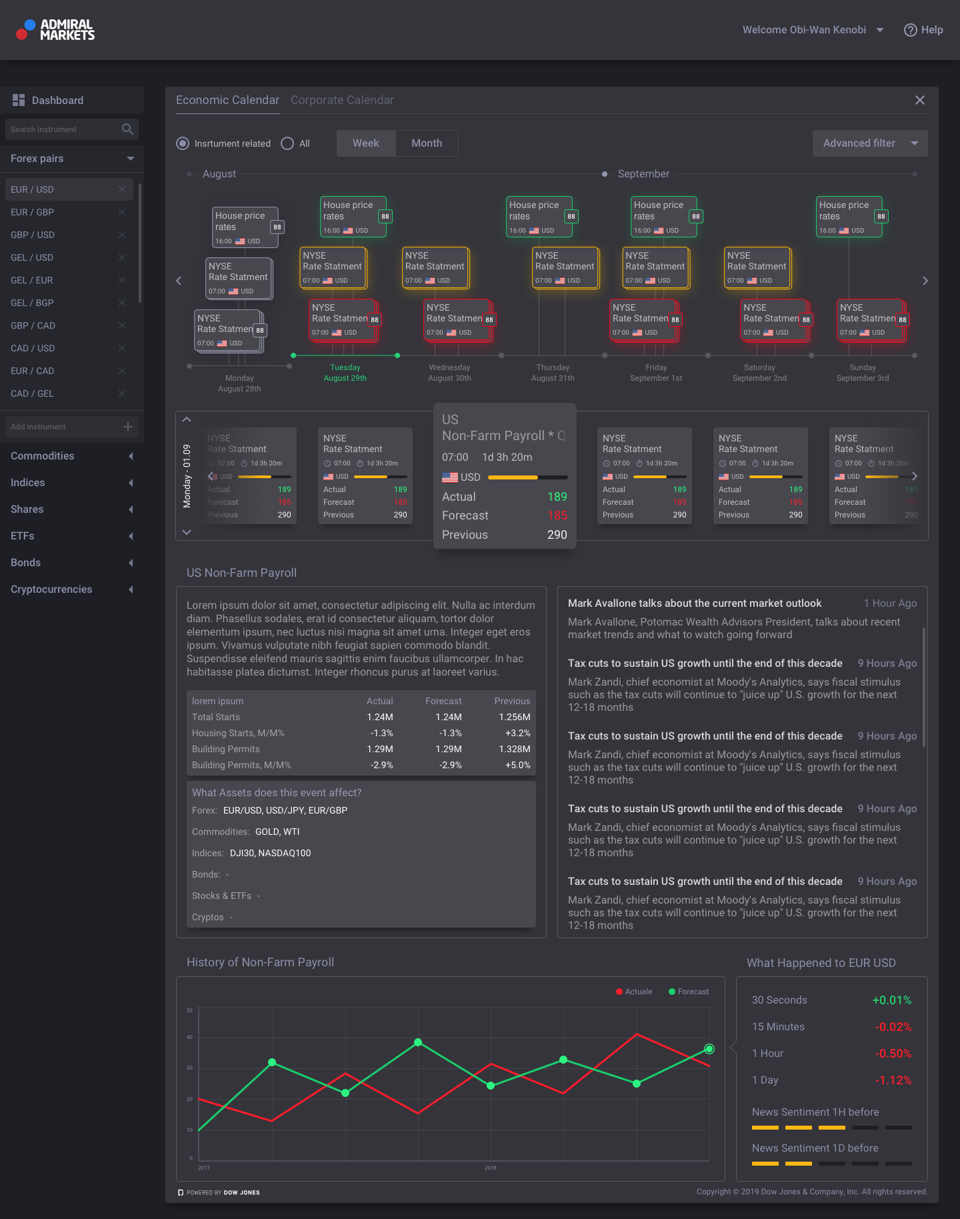Viewport: 960px width, 1219px height.
Task: Select the All radio button
Action: [287, 143]
